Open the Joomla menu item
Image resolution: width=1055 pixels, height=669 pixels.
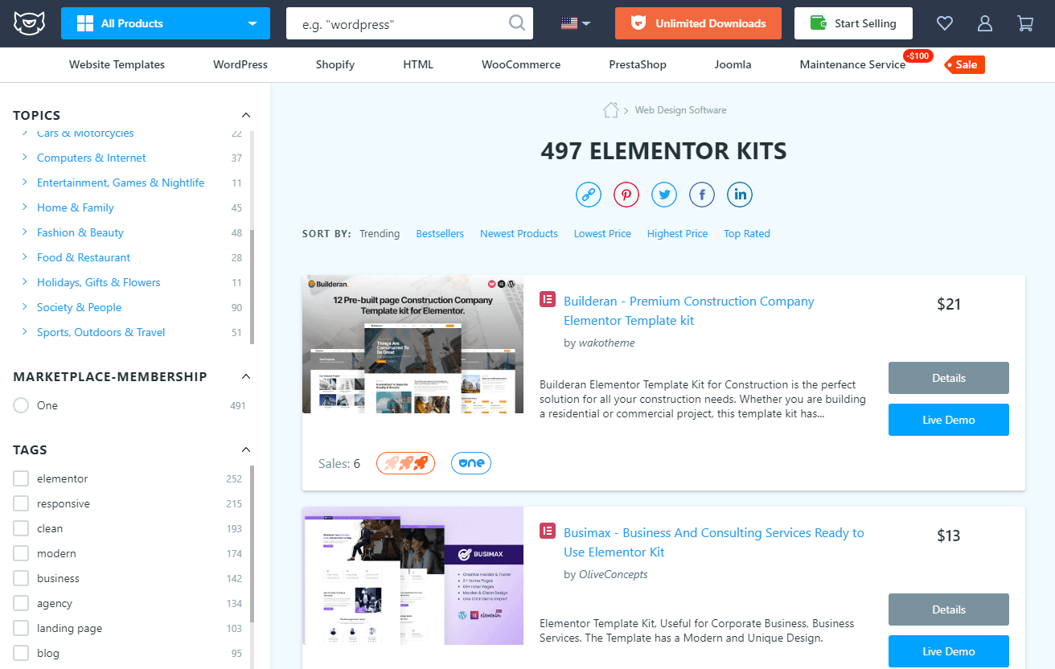pyautogui.click(x=733, y=64)
